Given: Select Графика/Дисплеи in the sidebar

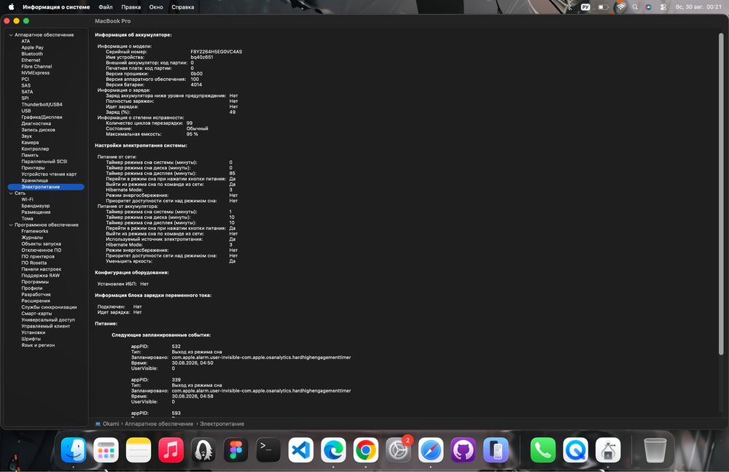Looking at the screenshot, I should [x=42, y=117].
